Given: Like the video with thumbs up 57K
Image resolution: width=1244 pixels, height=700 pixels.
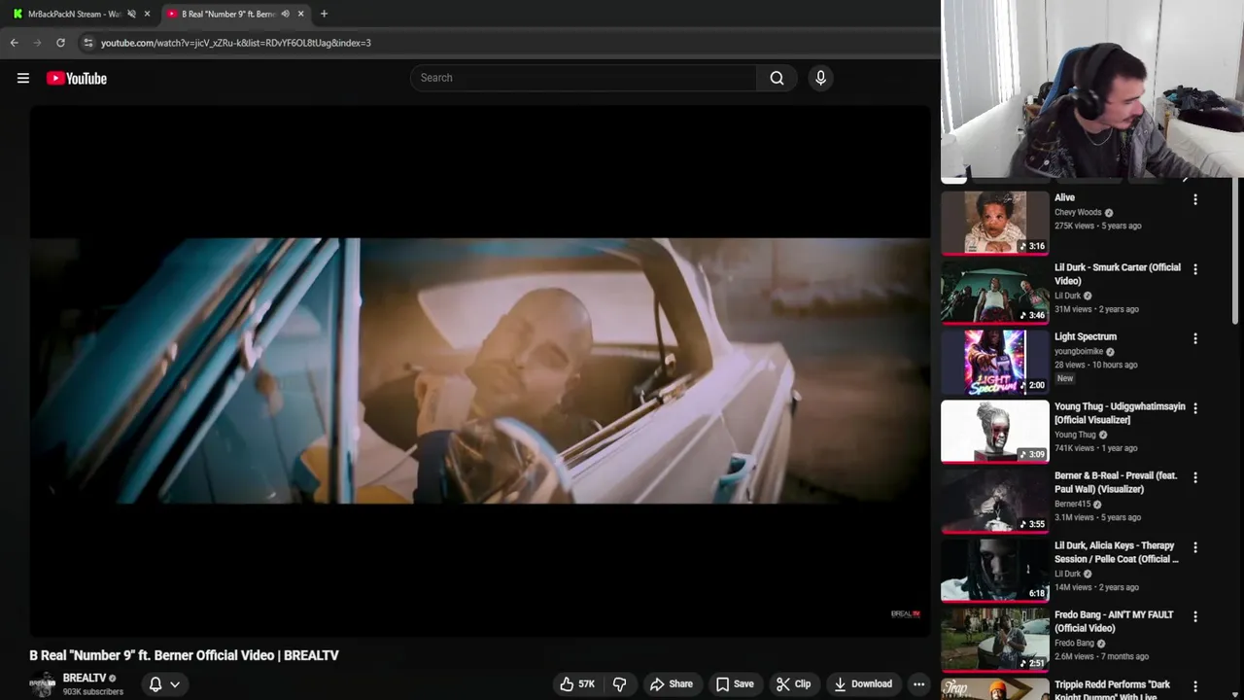Looking at the screenshot, I should tap(577, 684).
